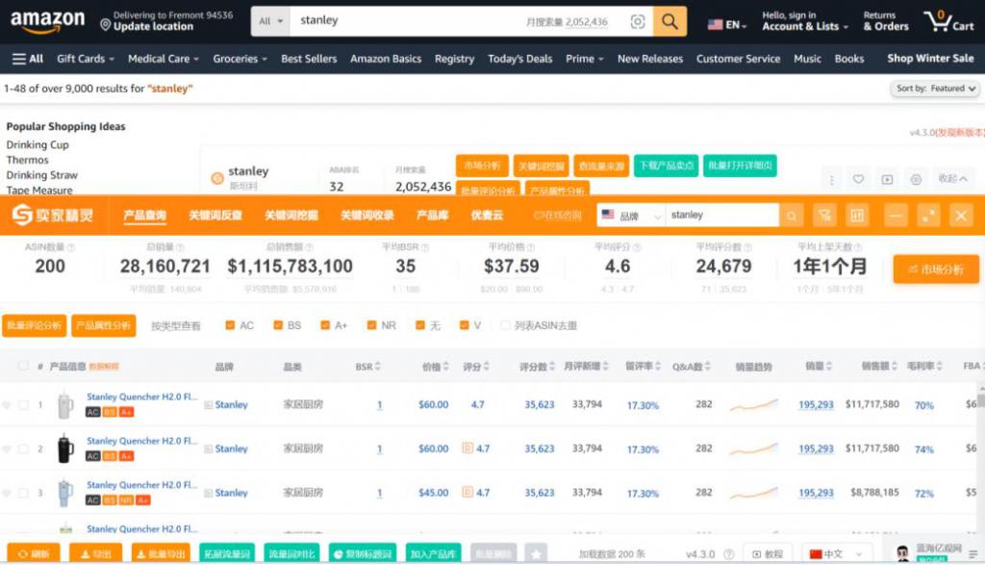Image resolution: width=985 pixels, height=565 pixels.
Task: Click the three-dot more options icon
Action: 831,180
